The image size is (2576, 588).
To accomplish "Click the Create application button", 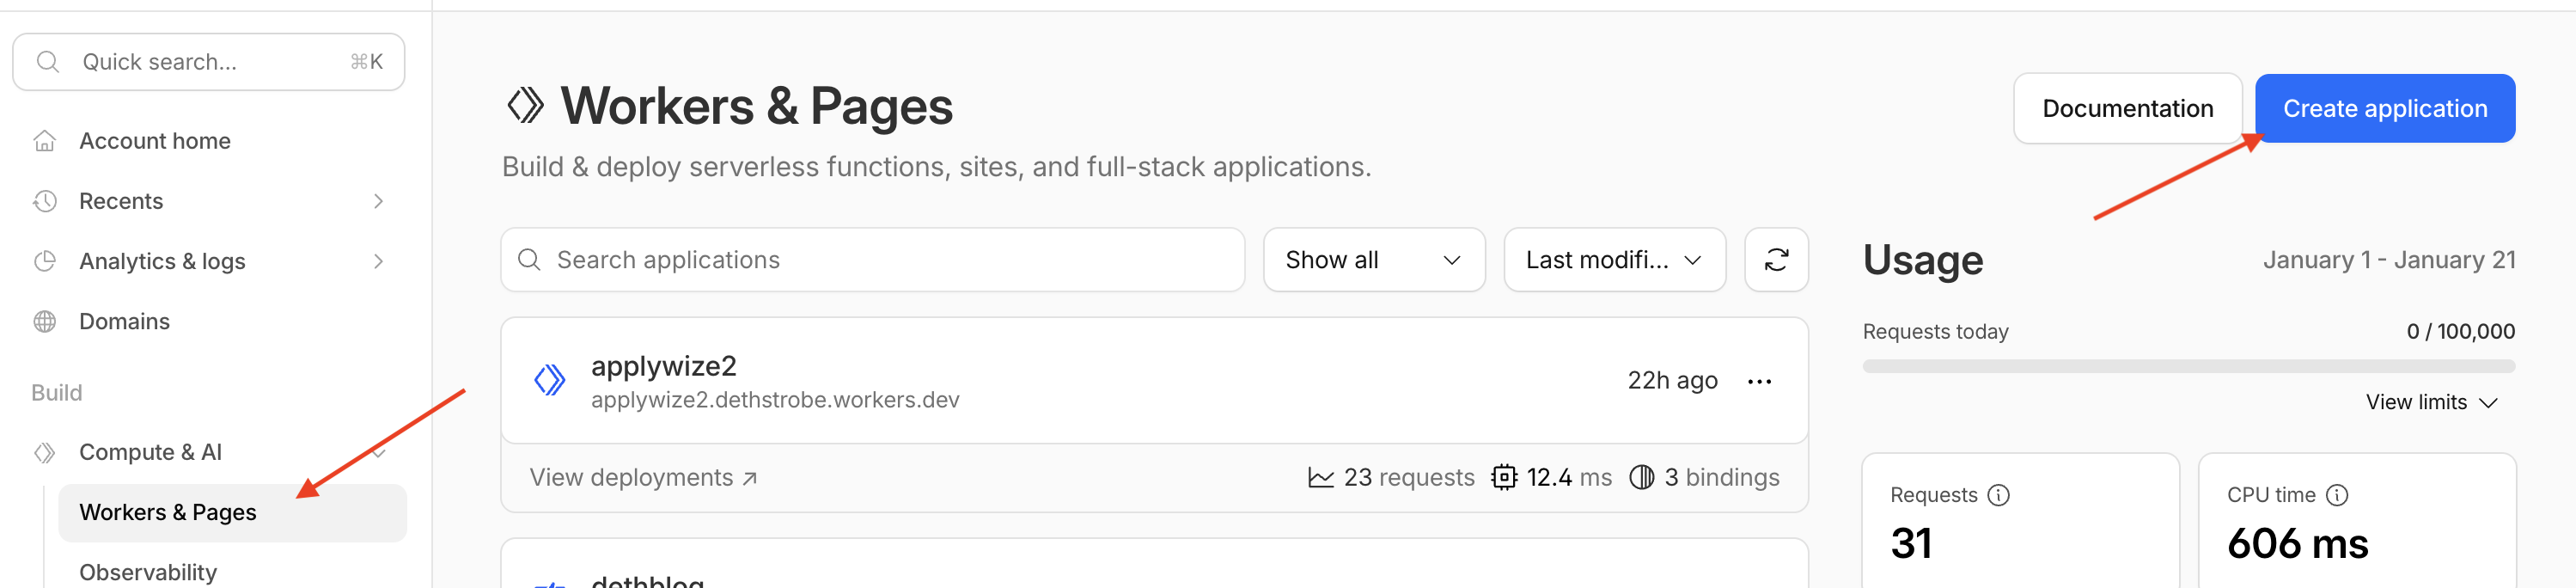I will coord(2386,108).
